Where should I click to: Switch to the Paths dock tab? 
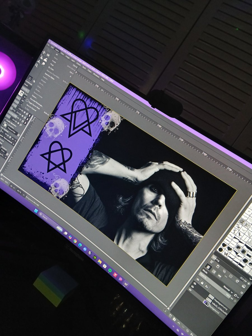tap(219, 276)
